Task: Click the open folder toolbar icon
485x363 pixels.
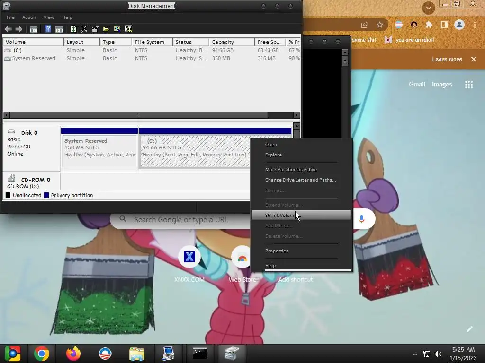Action: [x=106, y=29]
